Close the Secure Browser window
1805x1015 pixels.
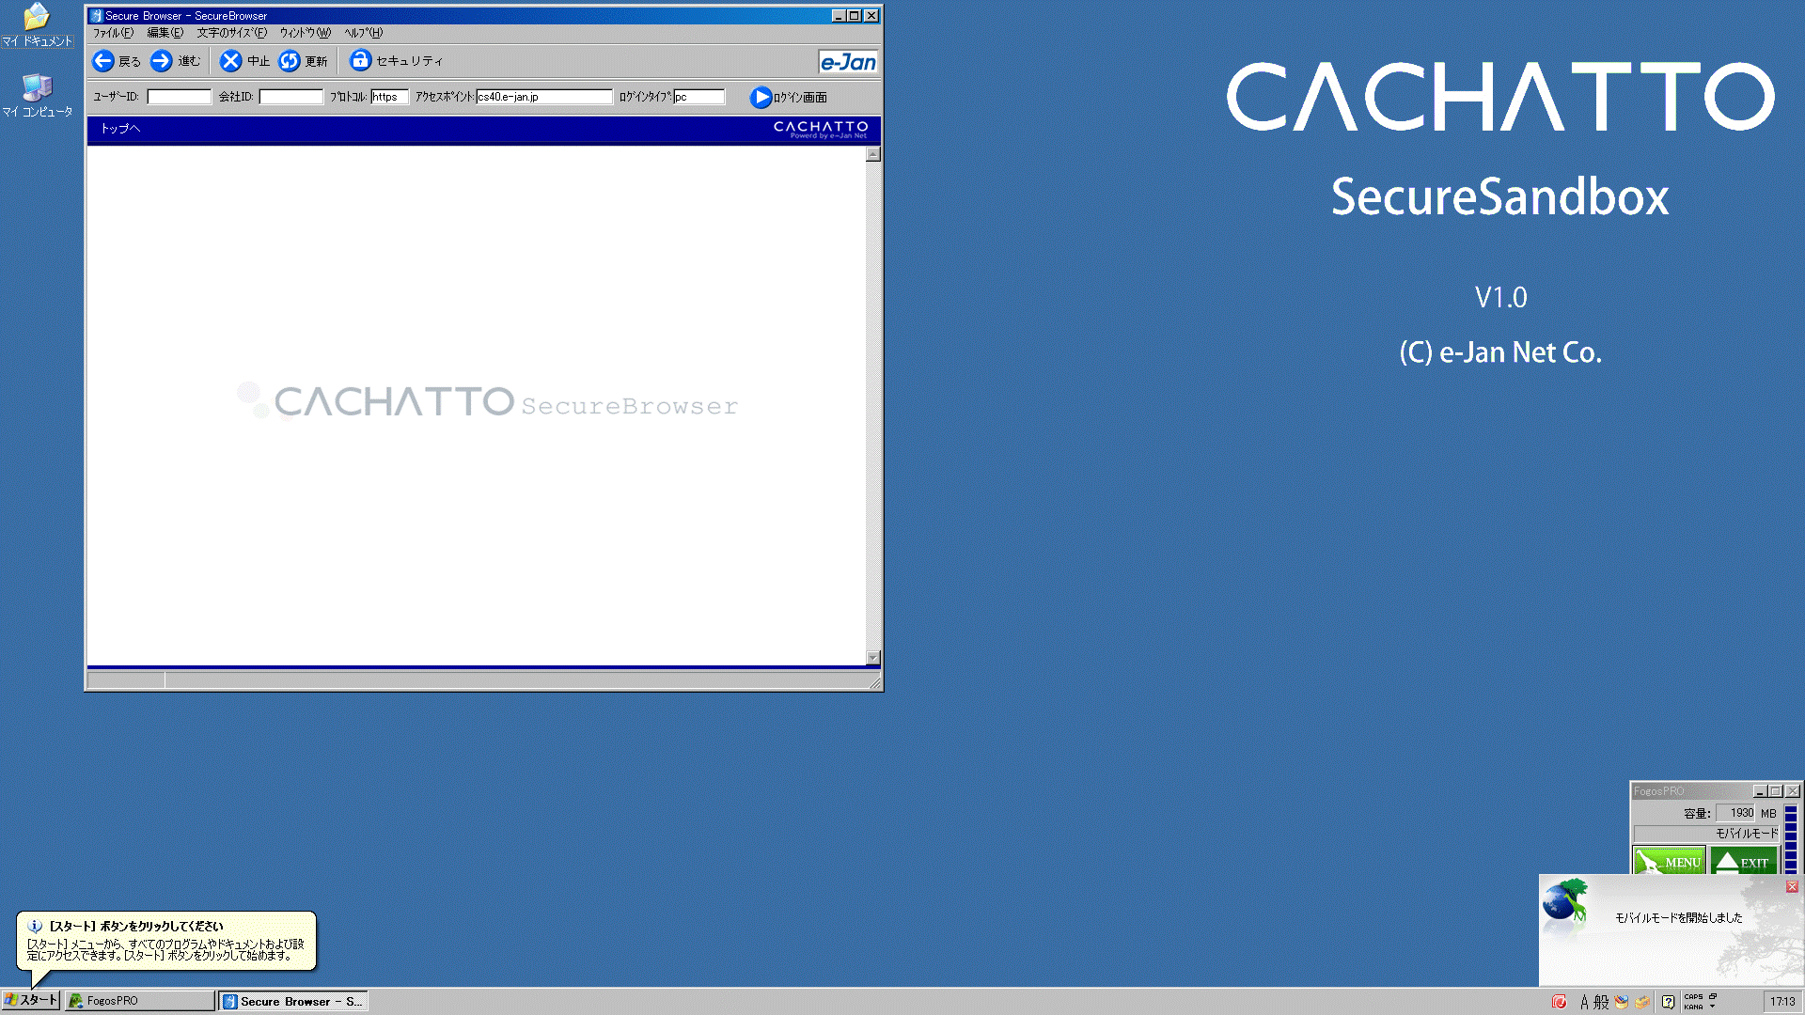871,16
